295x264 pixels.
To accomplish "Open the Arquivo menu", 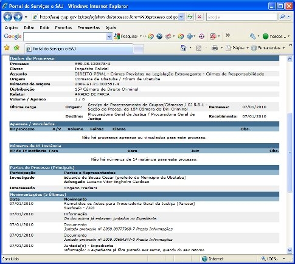I will click(12, 27).
